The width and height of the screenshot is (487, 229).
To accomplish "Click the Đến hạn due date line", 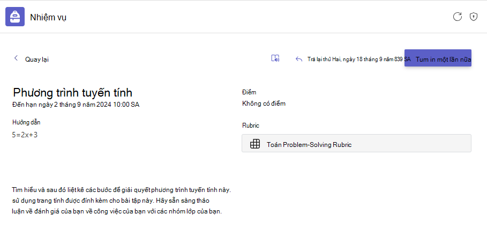I will coord(76,105).
